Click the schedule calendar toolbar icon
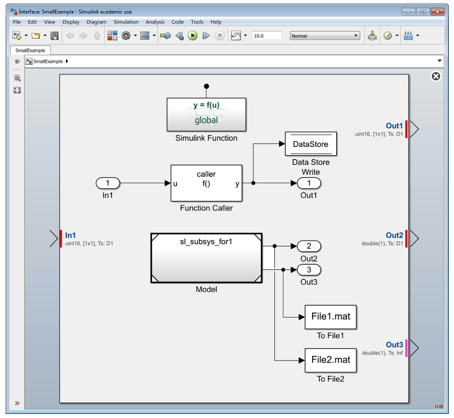Image resolution: width=454 pixels, height=418 pixels. coord(408,36)
